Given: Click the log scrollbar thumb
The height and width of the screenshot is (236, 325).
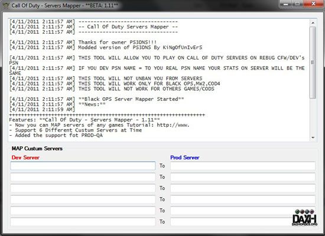Looking at the screenshot, I should click(x=313, y=63).
